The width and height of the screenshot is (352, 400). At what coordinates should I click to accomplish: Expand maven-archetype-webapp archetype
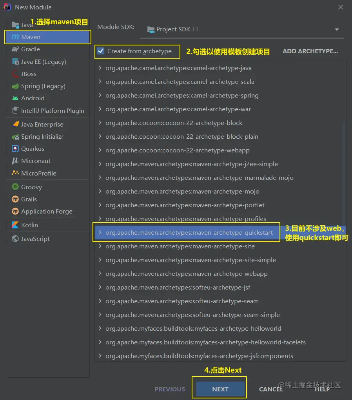click(100, 273)
